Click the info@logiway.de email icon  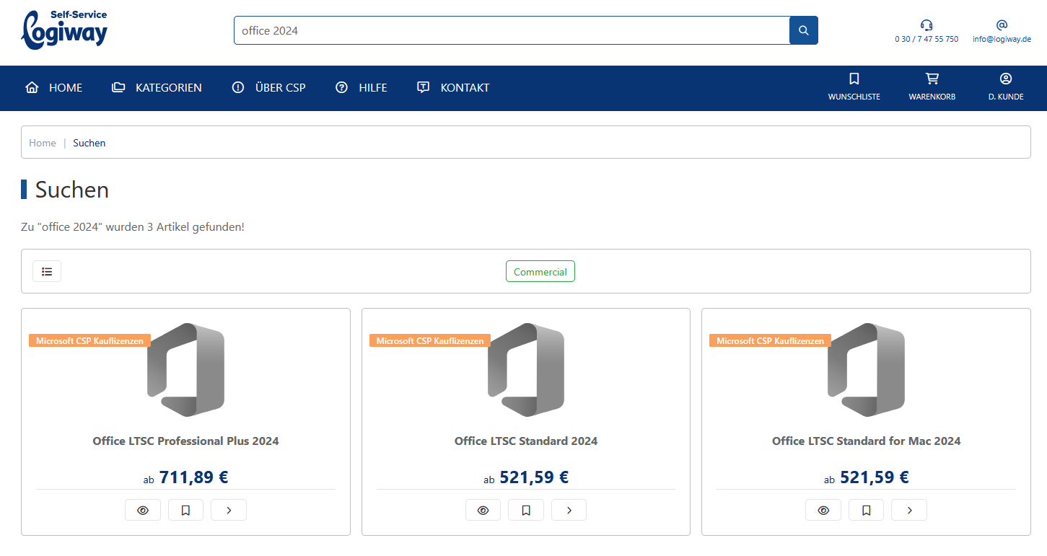1002,25
